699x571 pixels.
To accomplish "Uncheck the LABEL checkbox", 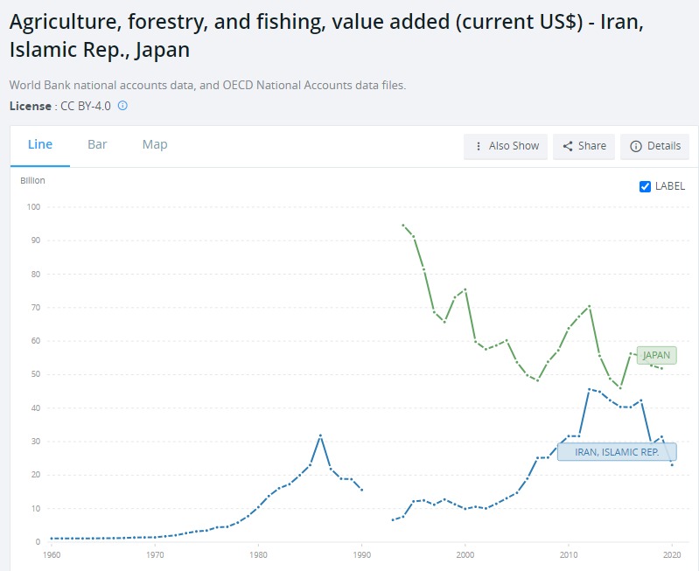I will (x=646, y=186).
